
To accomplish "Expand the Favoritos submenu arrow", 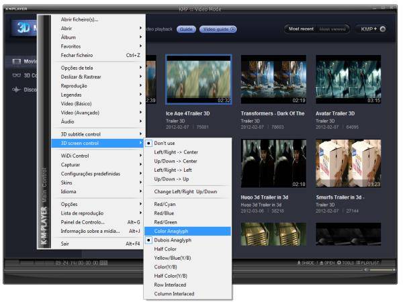I will (x=140, y=46).
